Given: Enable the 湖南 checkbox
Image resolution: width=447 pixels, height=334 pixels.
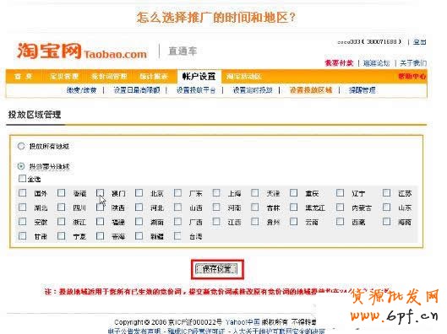Looking at the screenshot, I should (x=139, y=221).
